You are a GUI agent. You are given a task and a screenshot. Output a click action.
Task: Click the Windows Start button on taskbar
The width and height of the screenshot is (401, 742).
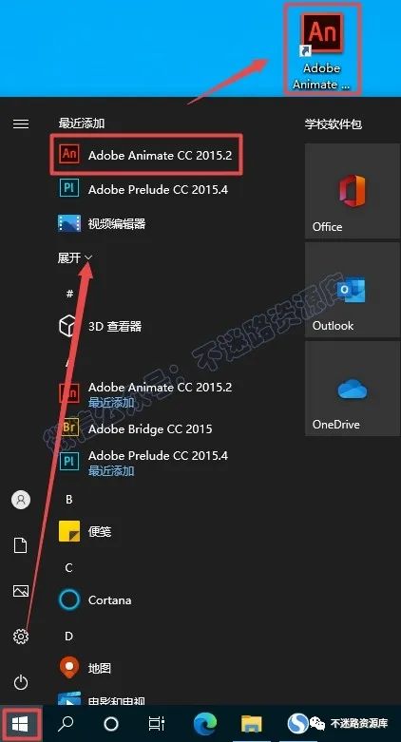(21, 723)
